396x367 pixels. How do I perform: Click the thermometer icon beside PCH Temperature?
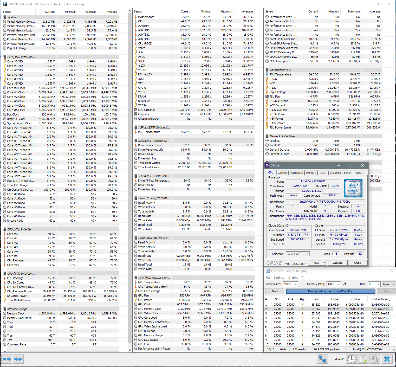point(135,132)
